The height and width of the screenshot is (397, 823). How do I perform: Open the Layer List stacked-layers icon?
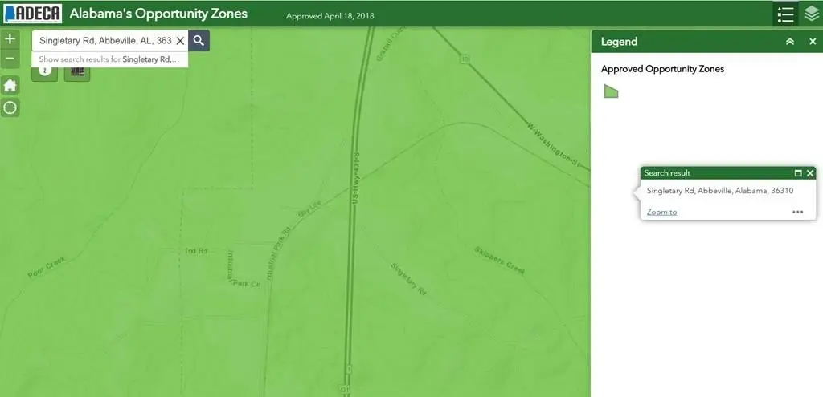(811, 14)
